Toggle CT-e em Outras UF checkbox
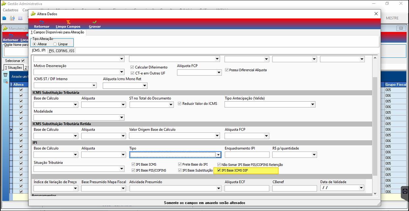Screen dimensions: 409x211 (x=132, y=73)
